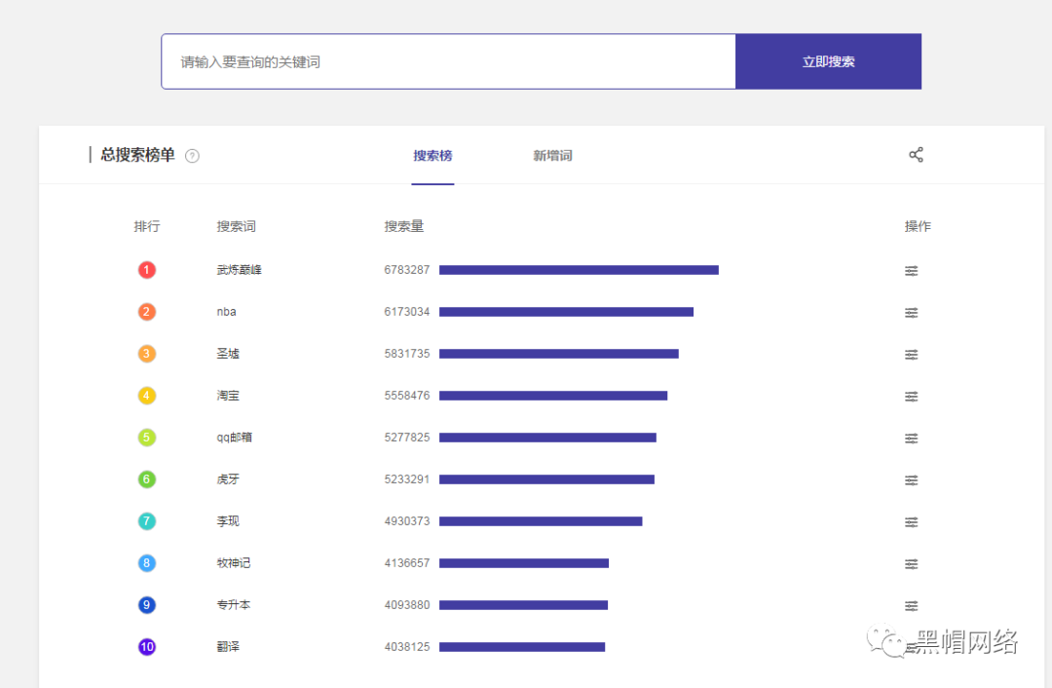This screenshot has width=1052, height=688.
Task: Click the 操作 column header
Action: click(918, 226)
